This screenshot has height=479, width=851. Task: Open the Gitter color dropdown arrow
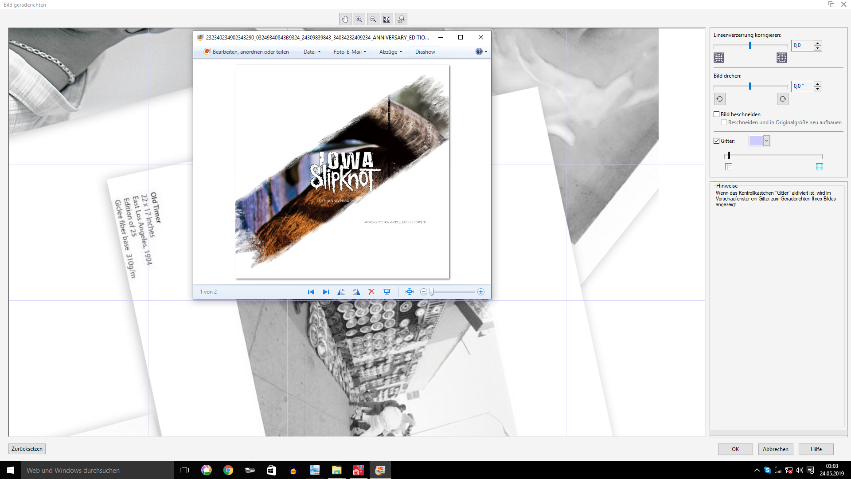click(766, 141)
